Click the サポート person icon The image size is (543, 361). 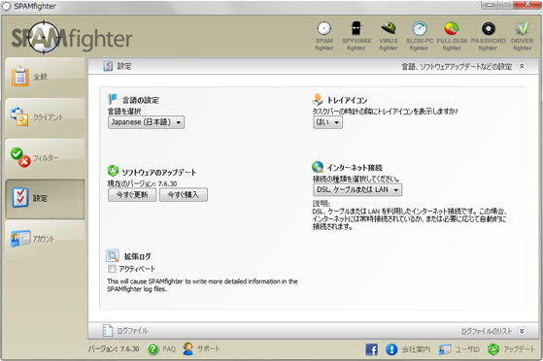point(188,348)
